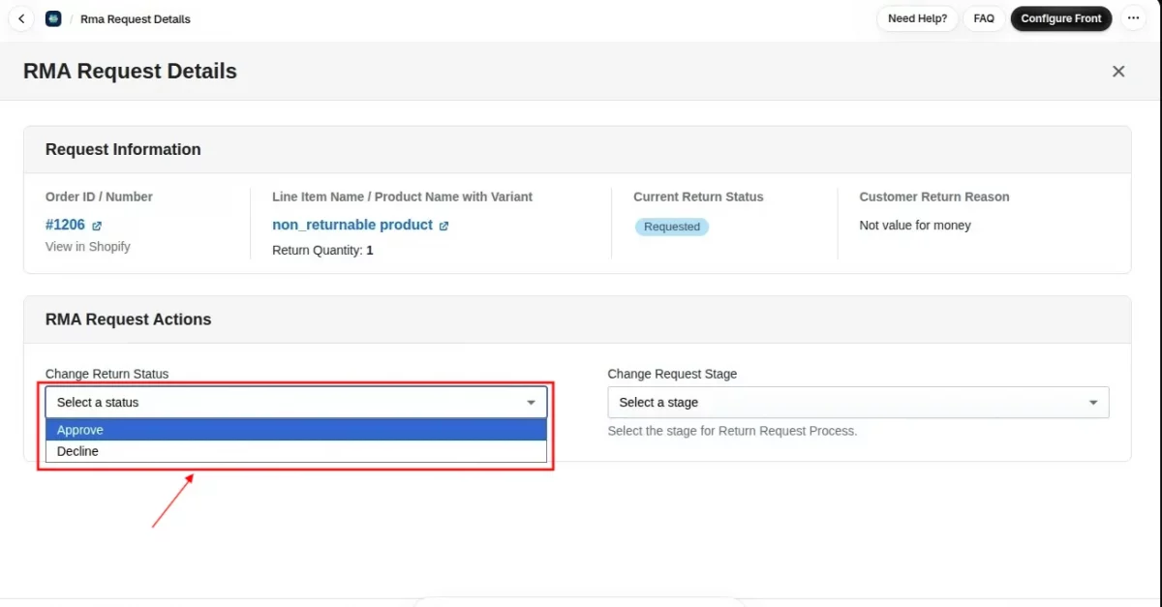Click the Current Return Status header
1162x607 pixels.
coord(698,197)
